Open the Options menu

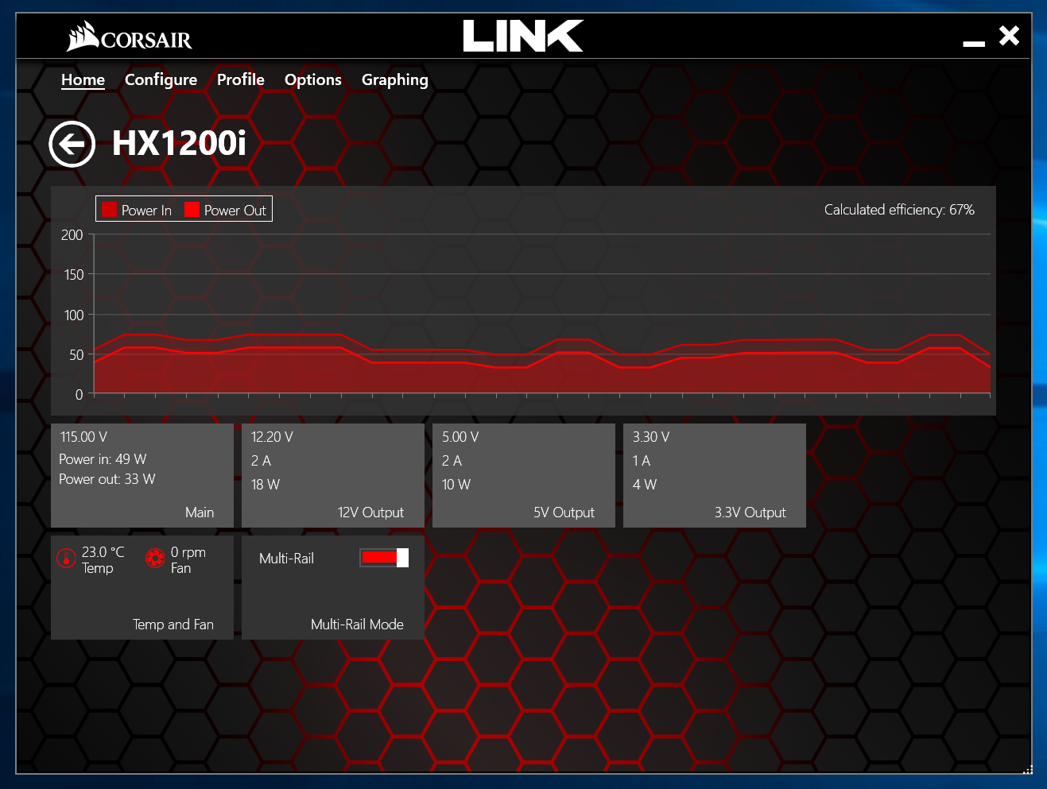[x=313, y=79]
